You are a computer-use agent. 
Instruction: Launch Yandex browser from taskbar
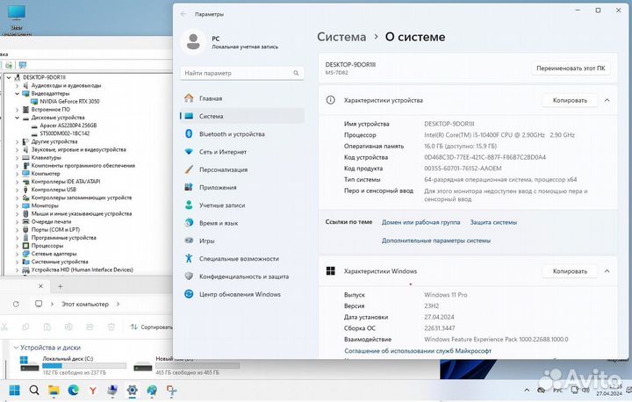93,390
